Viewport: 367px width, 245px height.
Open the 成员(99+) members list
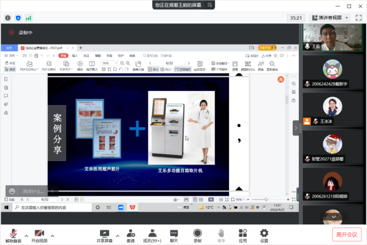(x=152, y=235)
